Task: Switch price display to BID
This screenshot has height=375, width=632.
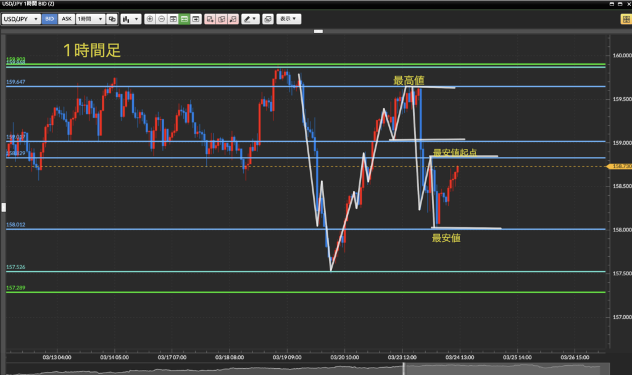Action: [x=49, y=19]
